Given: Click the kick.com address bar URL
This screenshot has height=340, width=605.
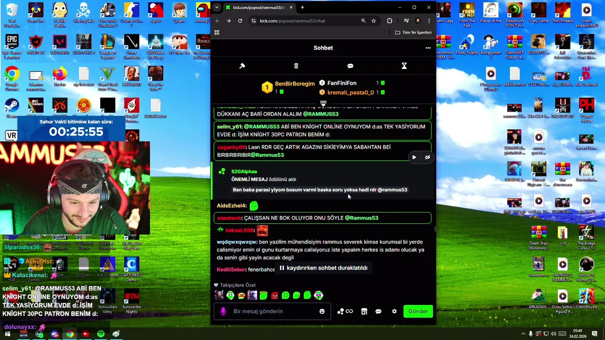Looking at the screenshot, I should [x=292, y=21].
